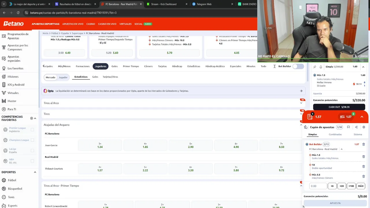Collapse Tiros al Arco - Primer Tiempo
This screenshot has height=208, width=370.
tap(301, 186)
